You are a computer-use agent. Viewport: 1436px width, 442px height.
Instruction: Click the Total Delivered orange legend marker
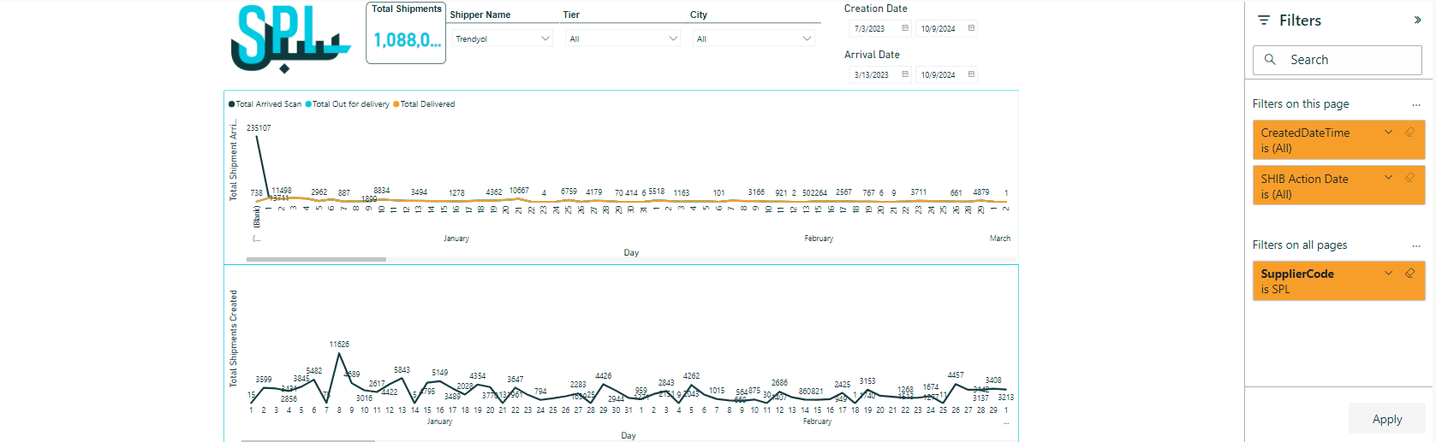(x=396, y=104)
